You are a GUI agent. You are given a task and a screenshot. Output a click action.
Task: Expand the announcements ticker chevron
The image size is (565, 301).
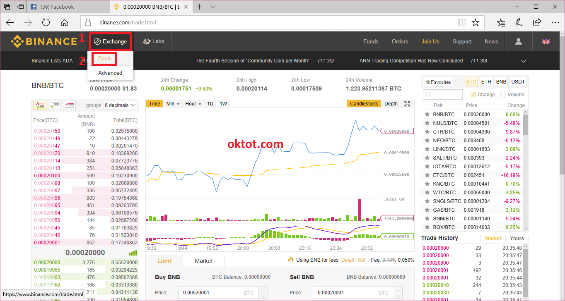(x=523, y=61)
